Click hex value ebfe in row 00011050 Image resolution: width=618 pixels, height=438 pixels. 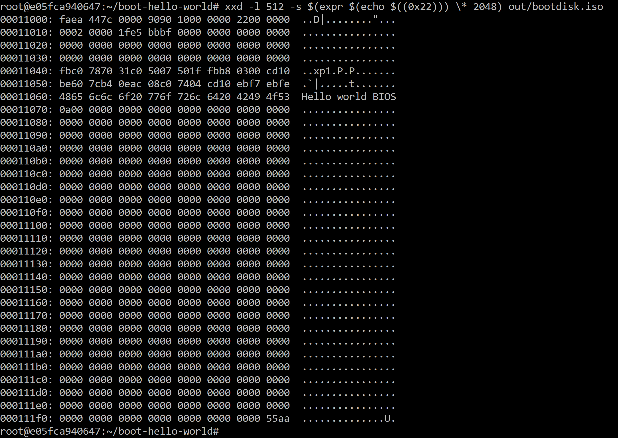point(278,84)
